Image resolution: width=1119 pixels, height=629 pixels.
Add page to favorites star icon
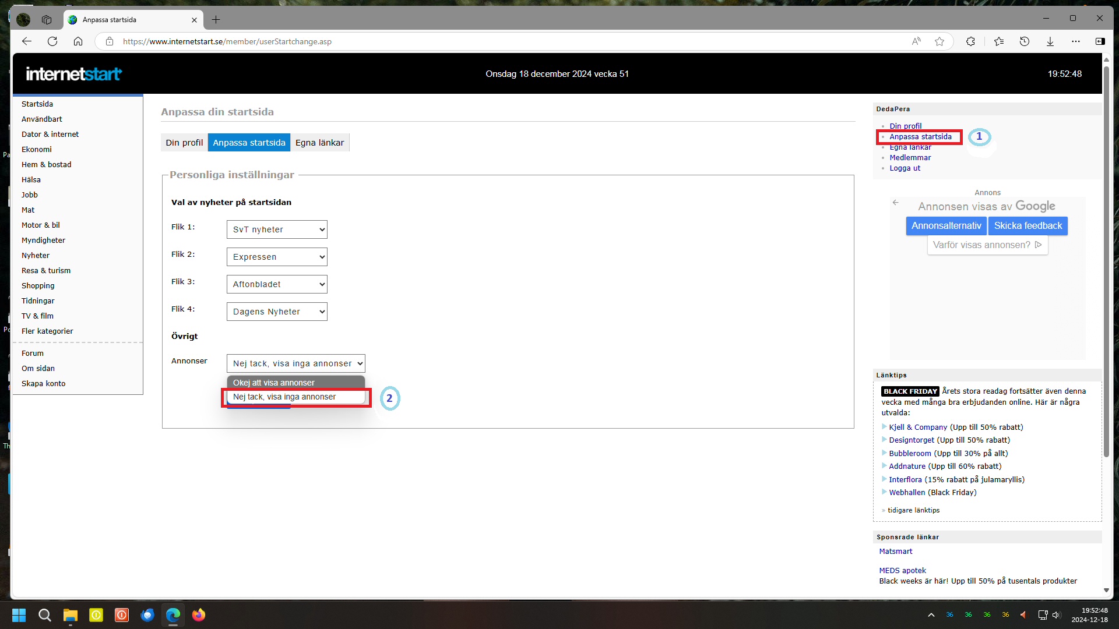[x=939, y=41]
